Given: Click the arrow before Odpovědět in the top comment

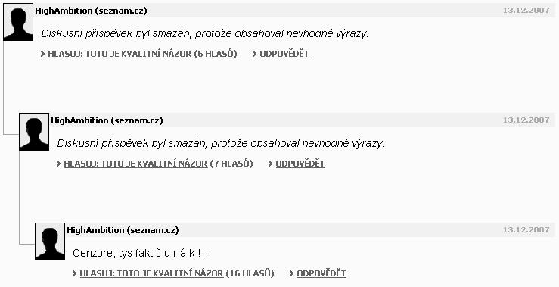Looking at the screenshot, I should [255, 54].
